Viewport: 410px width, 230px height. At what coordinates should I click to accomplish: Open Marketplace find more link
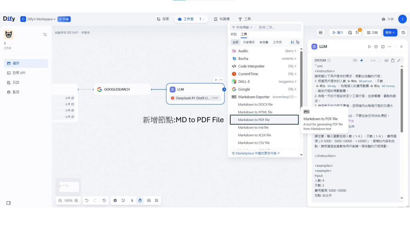click(x=256, y=153)
